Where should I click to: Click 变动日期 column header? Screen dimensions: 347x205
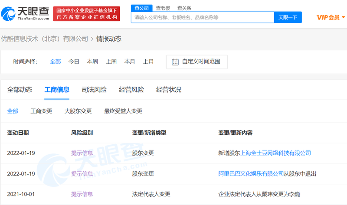[x=18, y=133]
